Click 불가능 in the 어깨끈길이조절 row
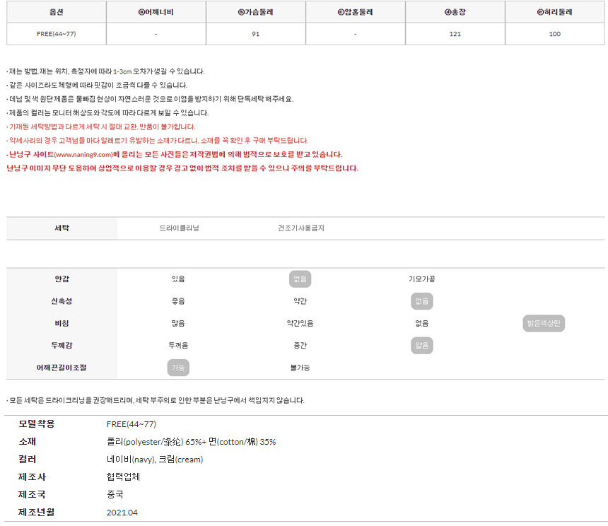The image size is (608, 526). [300, 368]
